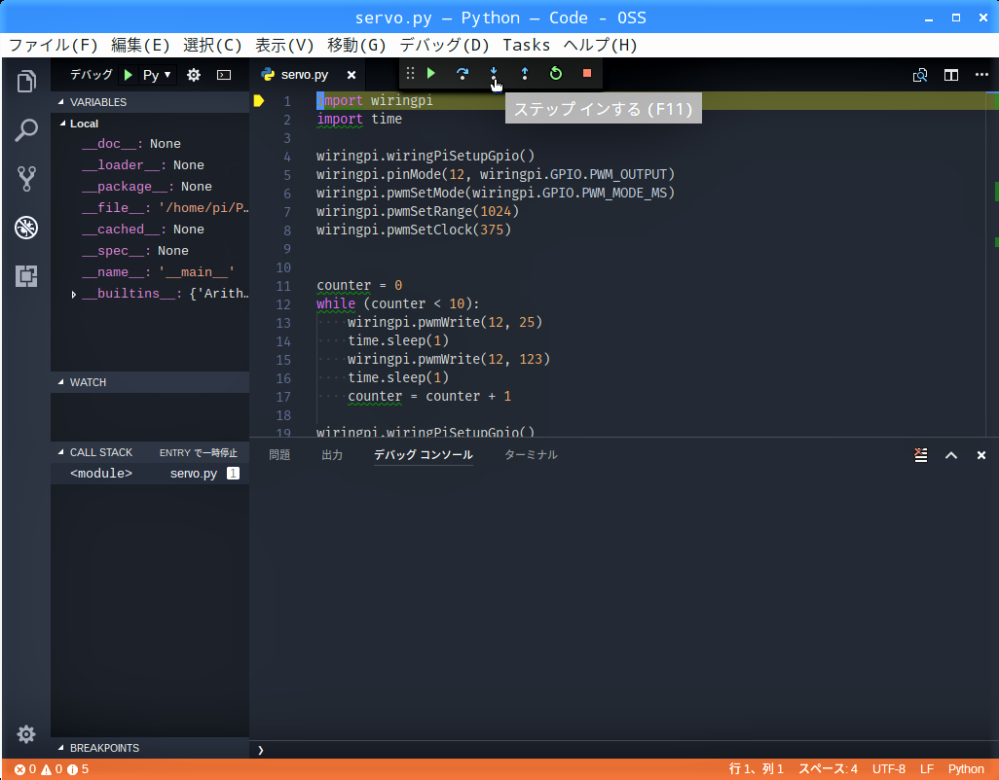Stop debugging with red square
999x780 pixels.
pos(587,73)
